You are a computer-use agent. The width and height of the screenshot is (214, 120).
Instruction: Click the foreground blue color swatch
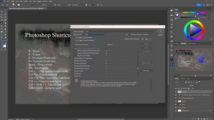pyautogui.click(x=3, y=44)
